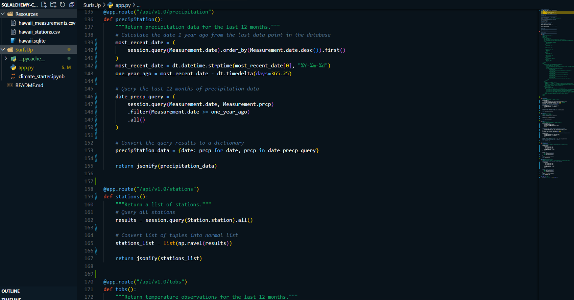Open the breadcrumb ellipsis symbol picker
Image resolution: width=574 pixels, height=300 pixels.
139,5
